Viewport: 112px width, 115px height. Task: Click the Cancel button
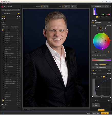click(89, 113)
